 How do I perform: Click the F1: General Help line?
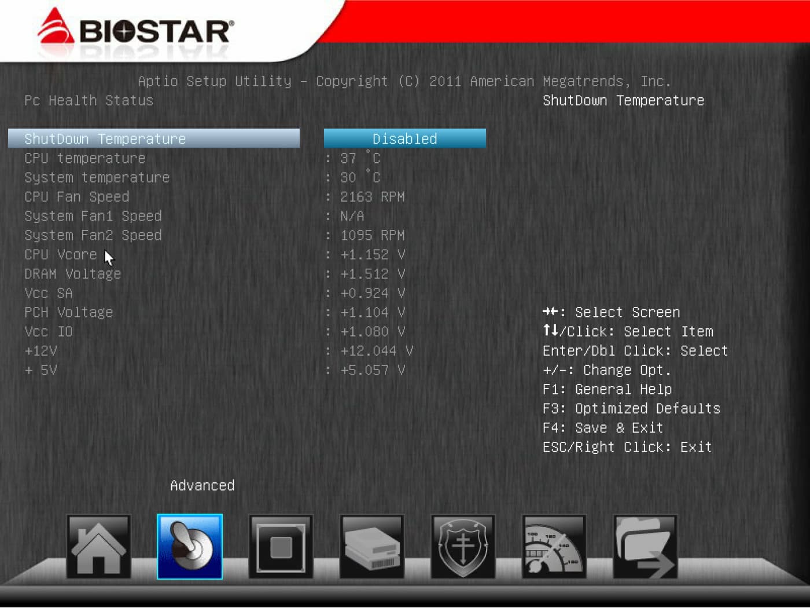607,390
